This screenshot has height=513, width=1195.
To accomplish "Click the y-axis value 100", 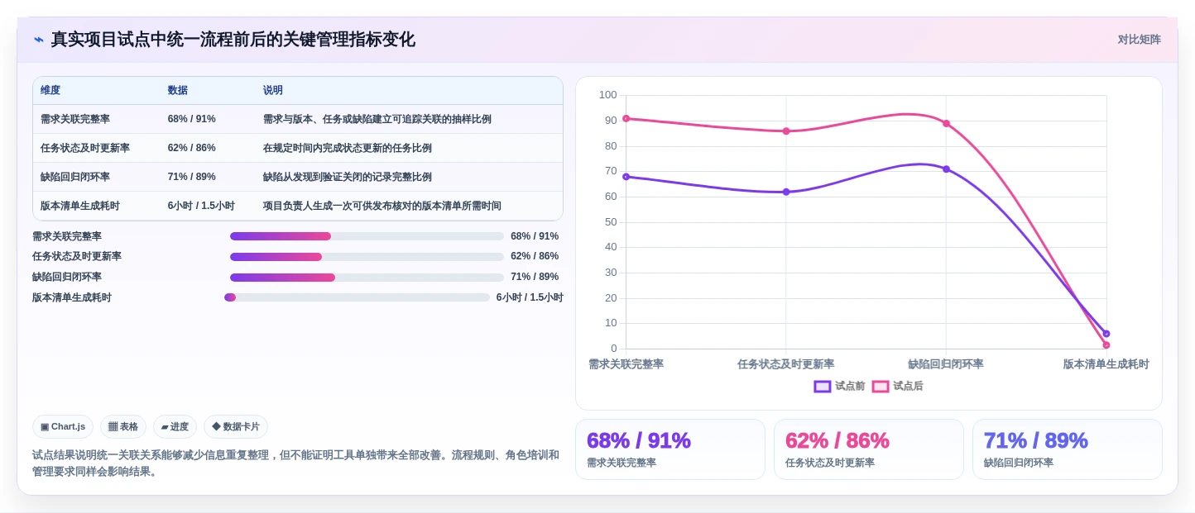I will [x=608, y=95].
